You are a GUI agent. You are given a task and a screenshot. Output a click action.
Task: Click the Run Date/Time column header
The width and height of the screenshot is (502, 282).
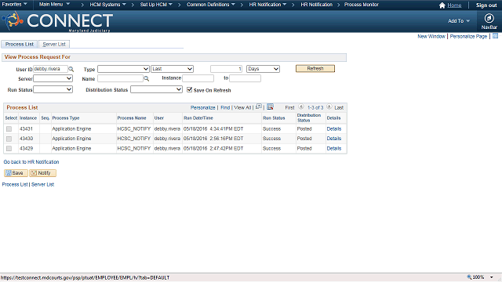[x=198, y=118]
